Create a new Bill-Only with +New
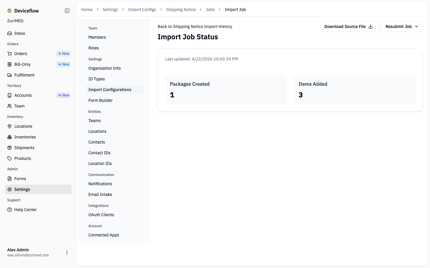This screenshot has width=430, height=268. click(63, 64)
